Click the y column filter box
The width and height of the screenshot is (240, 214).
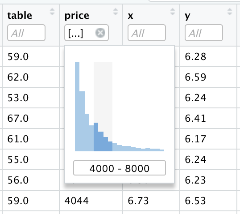(204, 33)
